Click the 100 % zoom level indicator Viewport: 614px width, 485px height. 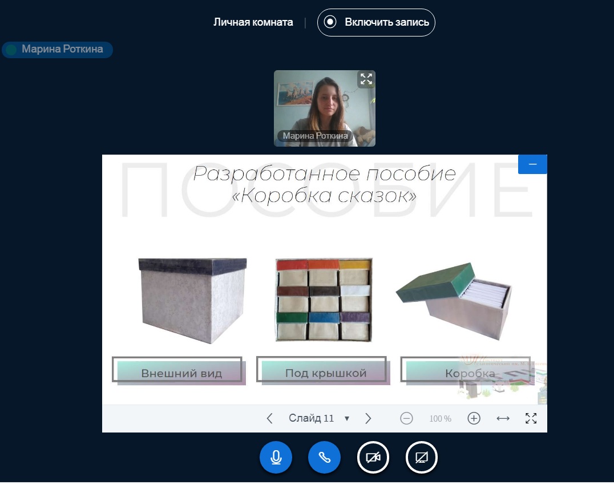pos(440,419)
